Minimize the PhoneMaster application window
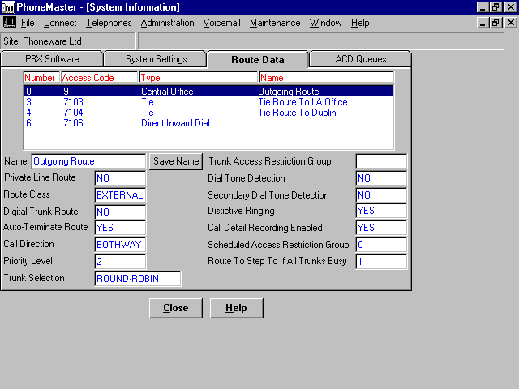Image resolution: width=519 pixels, height=389 pixels. pos(483,7)
